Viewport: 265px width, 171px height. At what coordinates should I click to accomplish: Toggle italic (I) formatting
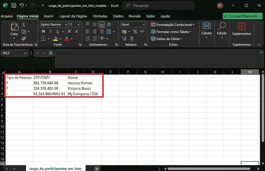(x=50, y=32)
